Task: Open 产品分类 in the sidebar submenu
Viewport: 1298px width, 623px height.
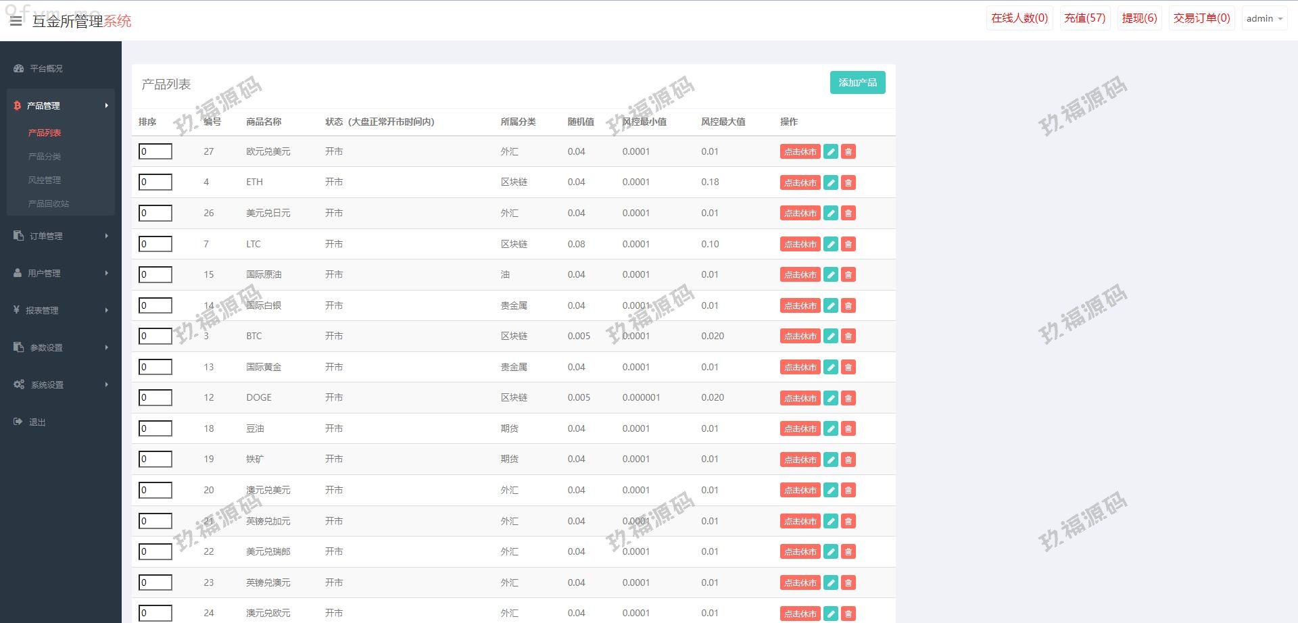Action: pos(45,156)
